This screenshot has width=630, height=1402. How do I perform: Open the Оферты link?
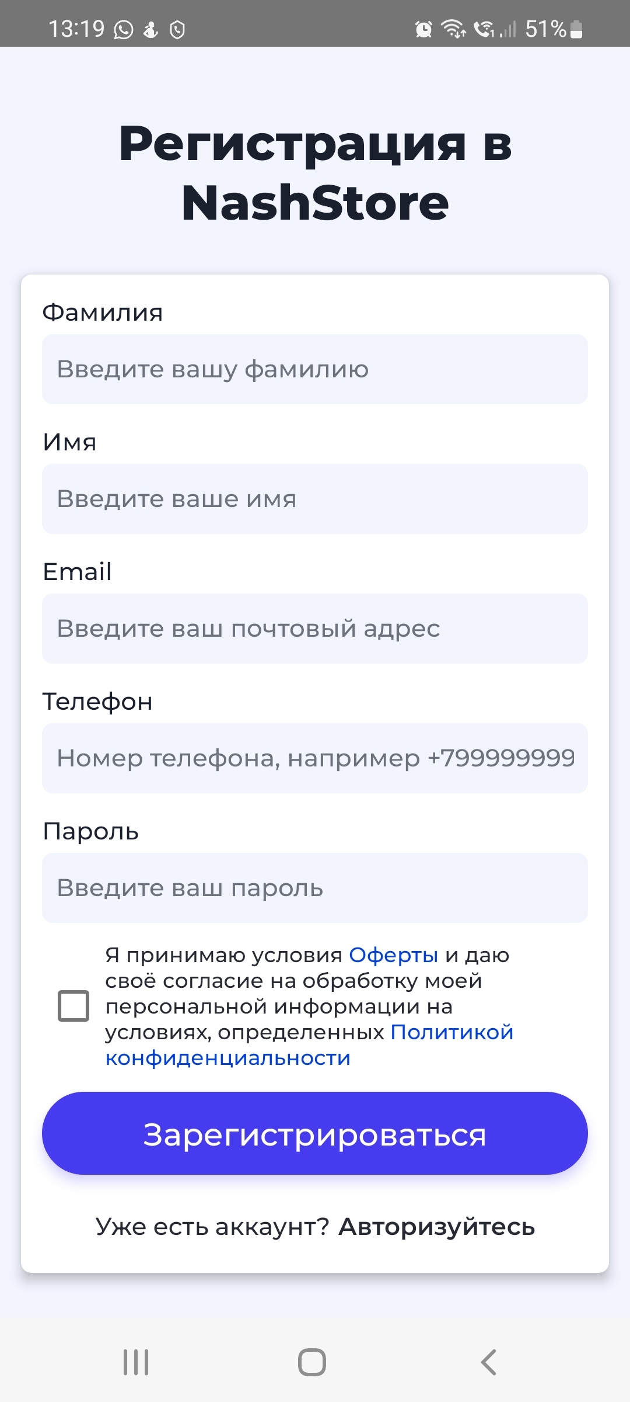[x=393, y=955]
